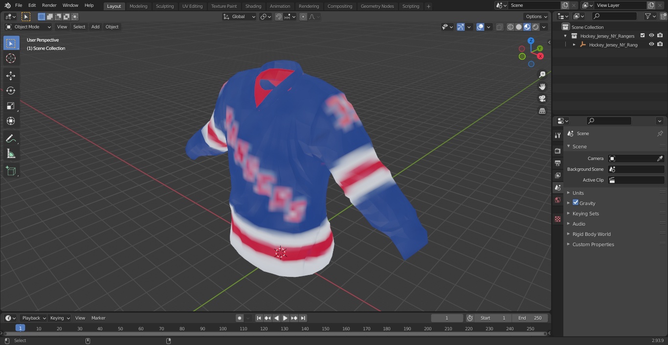
Task: Hide Hockey_Jersey_NY_Rangers collection in viewport
Action: 651,35
